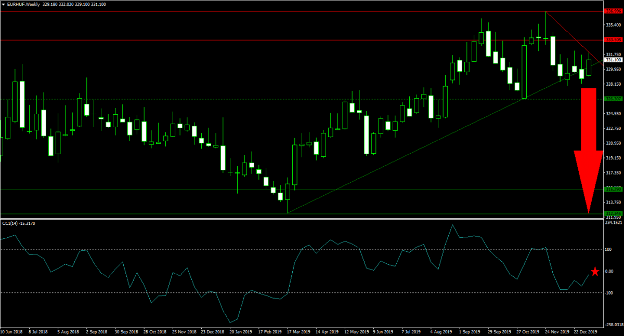The width and height of the screenshot is (624, 336).
Task: Select the 333.505 red price label
Action: point(613,39)
